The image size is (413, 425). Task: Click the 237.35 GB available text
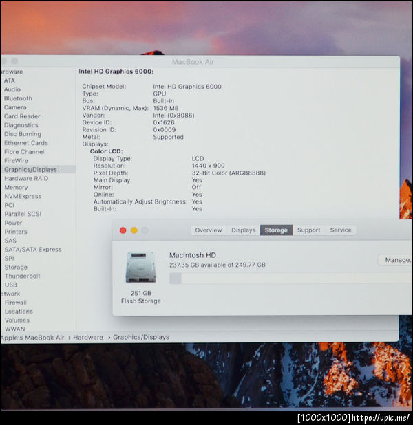click(x=218, y=265)
